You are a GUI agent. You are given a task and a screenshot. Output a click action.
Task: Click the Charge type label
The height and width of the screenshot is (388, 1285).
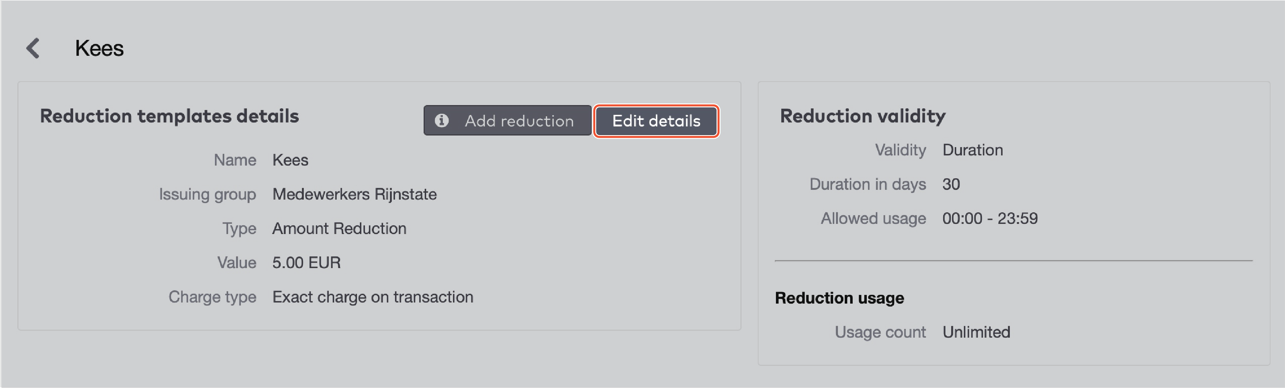pyautogui.click(x=213, y=297)
